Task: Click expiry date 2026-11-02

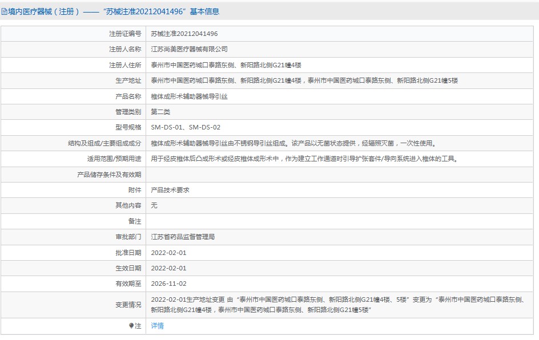Action: click(x=168, y=284)
